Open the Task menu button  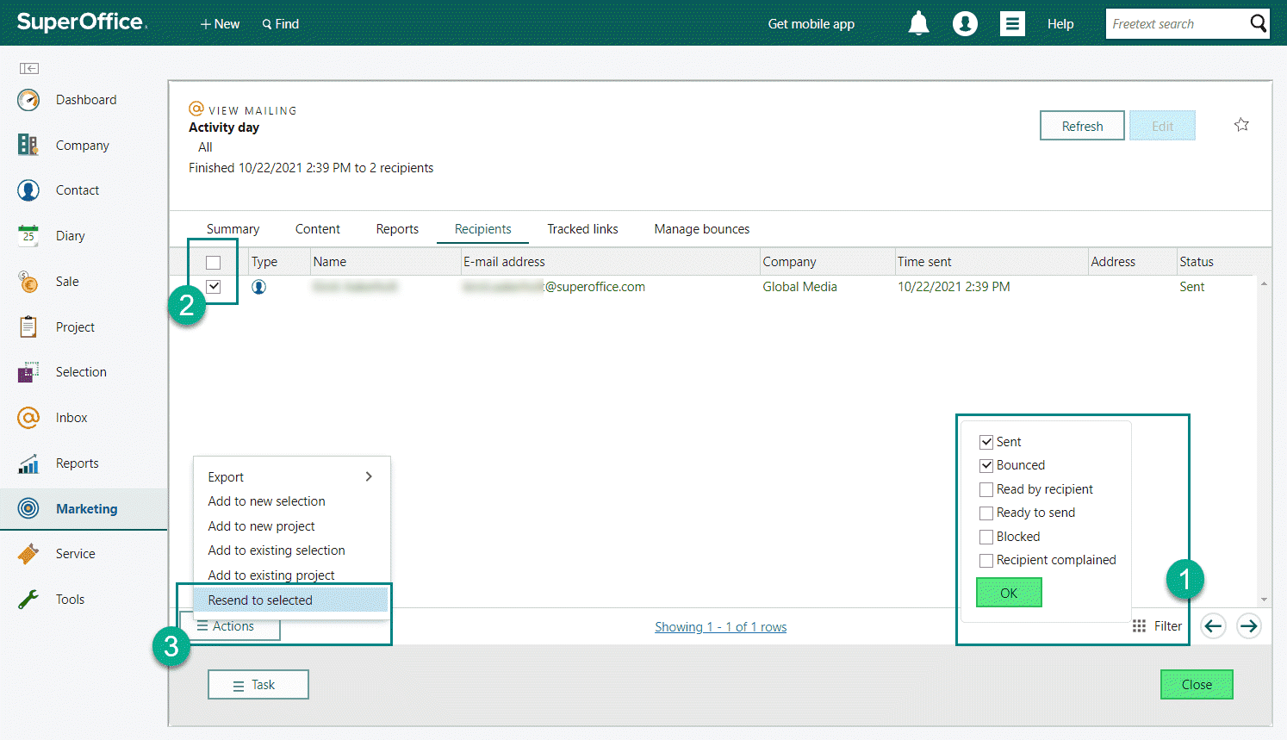(258, 685)
